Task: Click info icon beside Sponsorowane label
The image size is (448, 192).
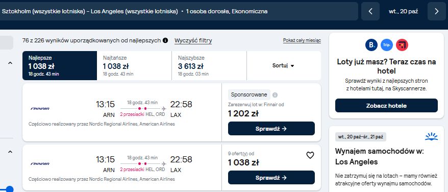Action: pyautogui.click(x=275, y=95)
